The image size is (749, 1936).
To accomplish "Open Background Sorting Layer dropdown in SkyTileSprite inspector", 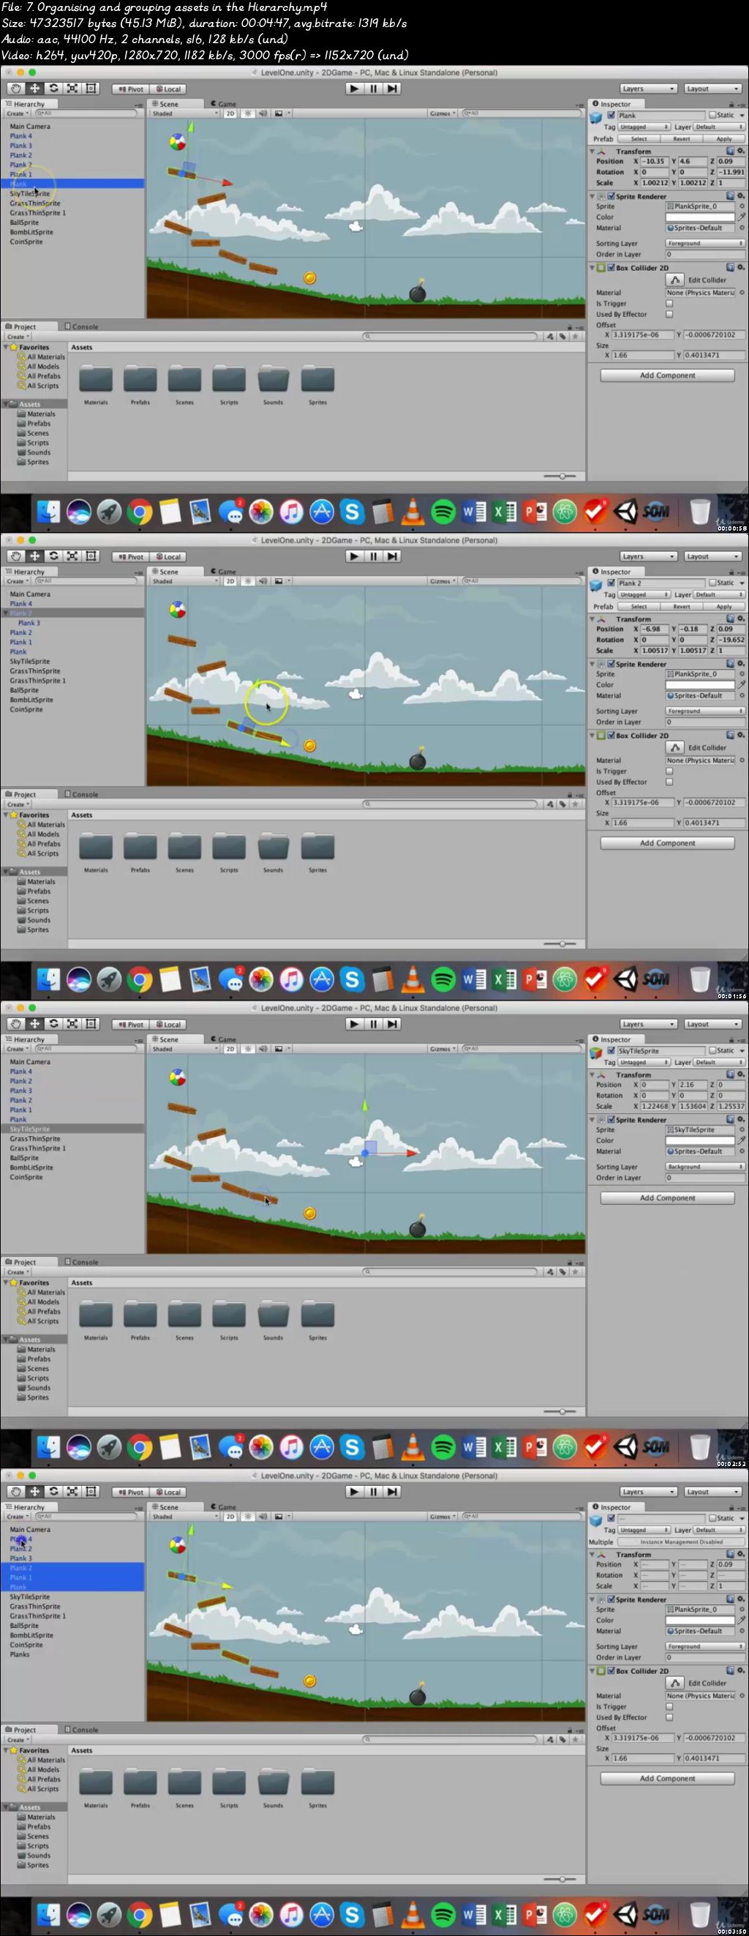I will (704, 1167).
